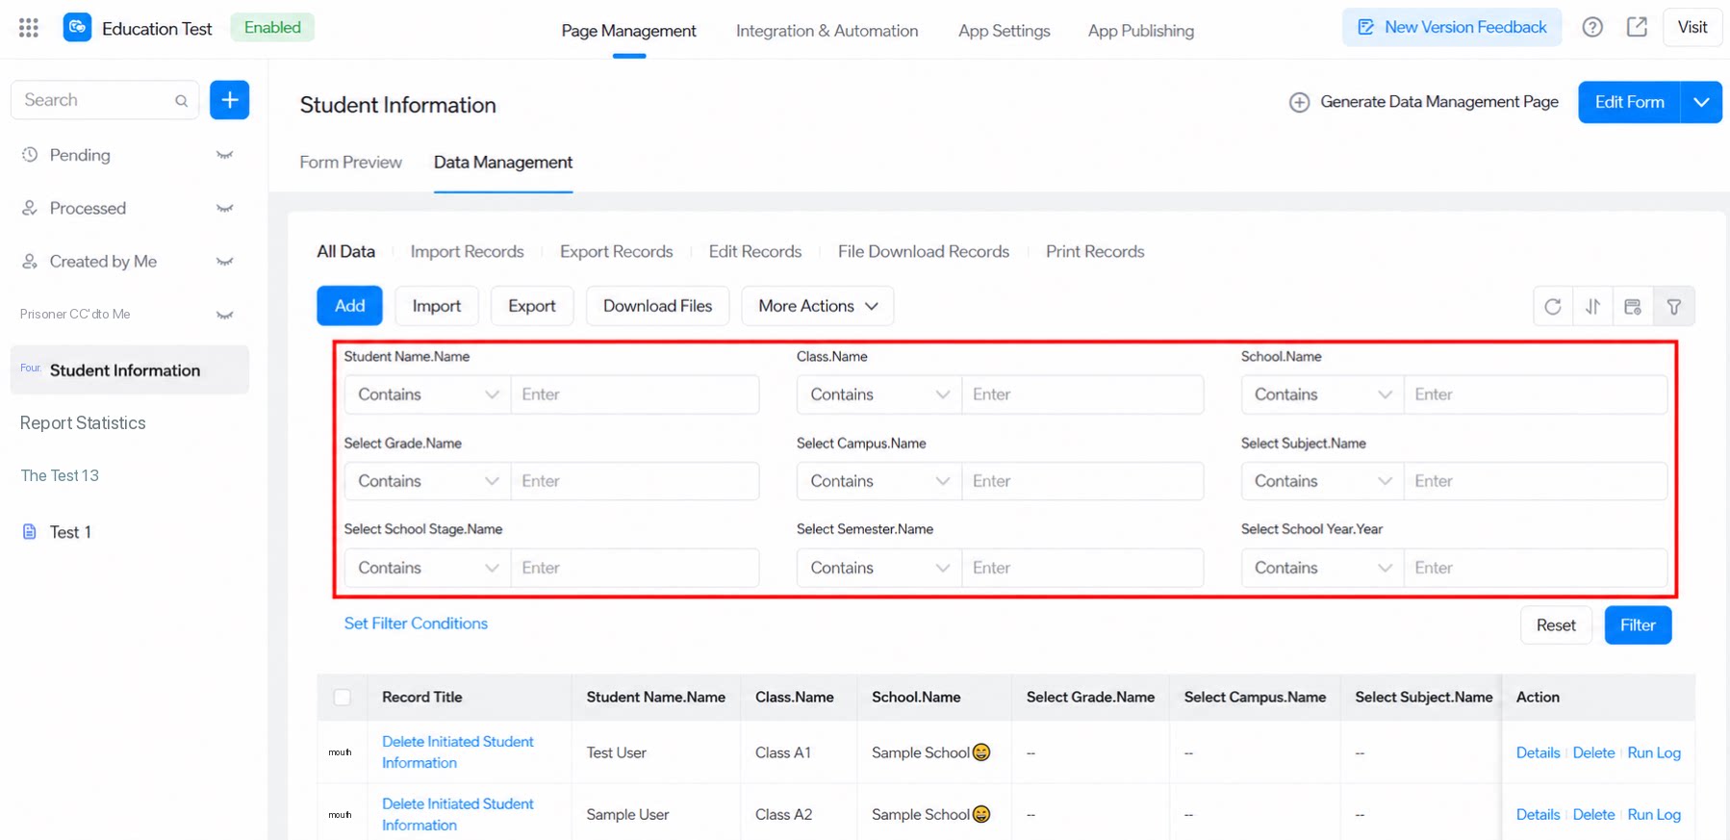
Task: Click the open-in-new-window icon beside Visit
Action: tap(1637, 27)
